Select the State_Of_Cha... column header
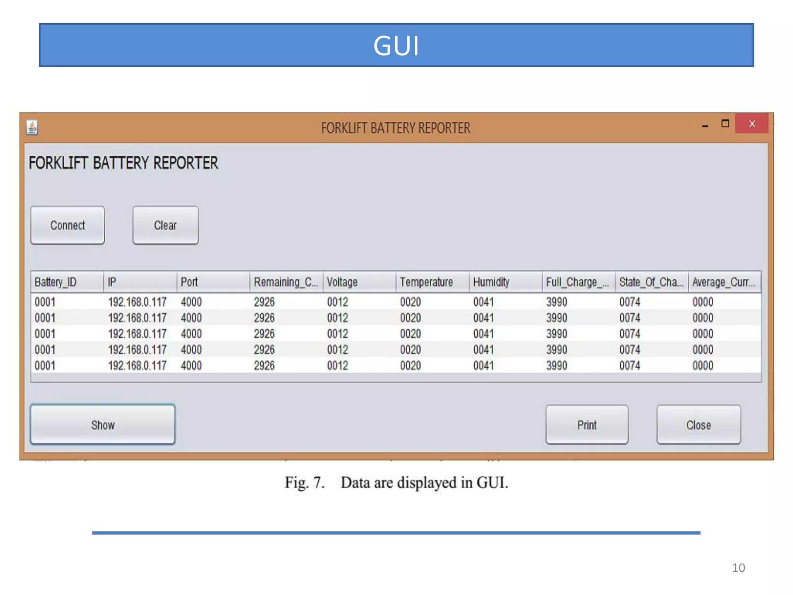Screen dimensions: 793x595 (x=652, y=282)
